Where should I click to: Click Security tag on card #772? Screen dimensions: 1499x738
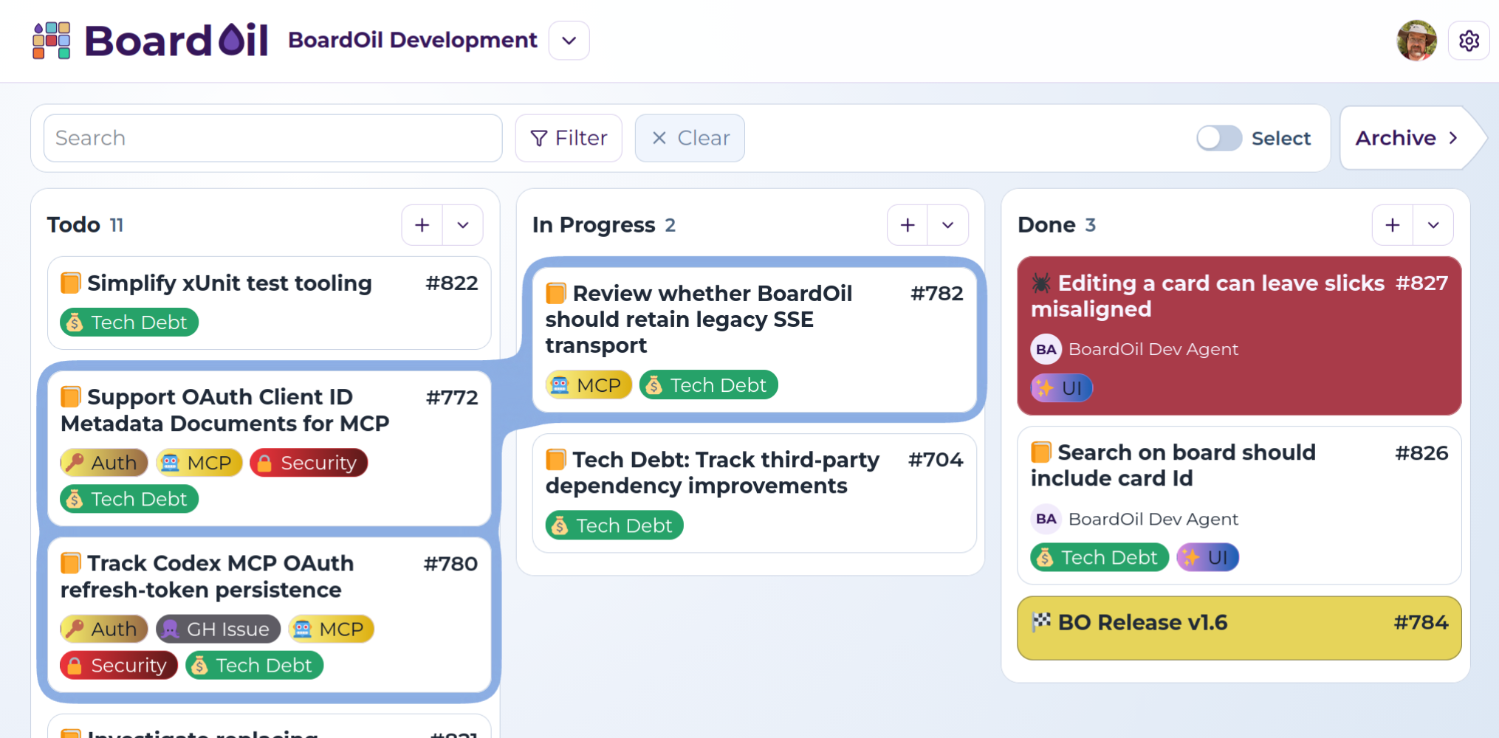309,463
